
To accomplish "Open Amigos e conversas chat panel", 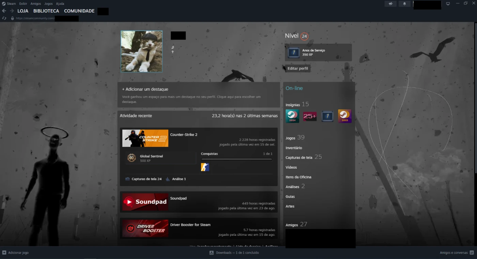I will coord(457,253).
